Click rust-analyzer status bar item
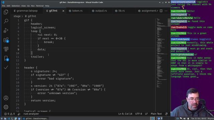This screenshot has height=120, width=214. 31,114
